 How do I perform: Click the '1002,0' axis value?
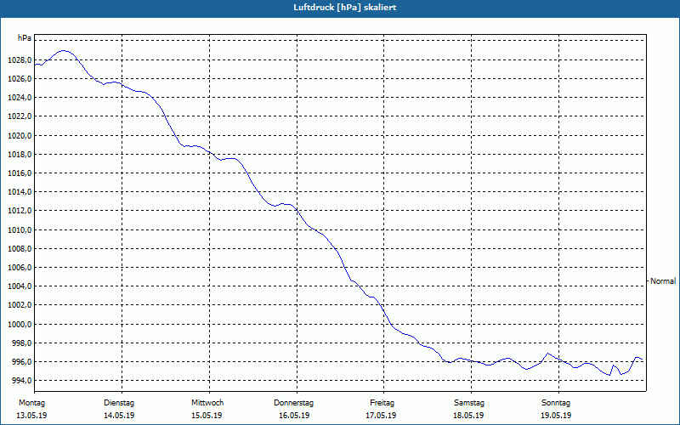[20, 305]
